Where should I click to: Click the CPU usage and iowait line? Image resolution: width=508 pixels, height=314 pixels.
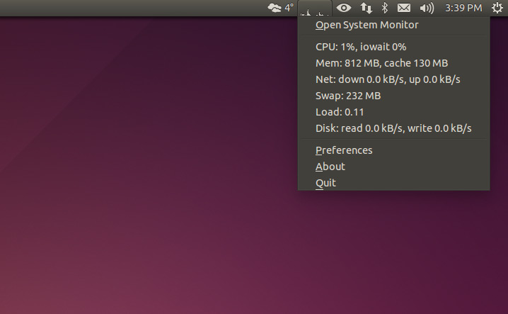pos(361,47)
